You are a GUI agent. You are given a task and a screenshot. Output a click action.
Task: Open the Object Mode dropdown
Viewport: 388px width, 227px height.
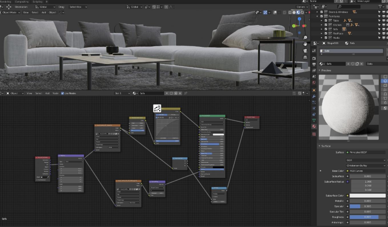coord(11,13)
